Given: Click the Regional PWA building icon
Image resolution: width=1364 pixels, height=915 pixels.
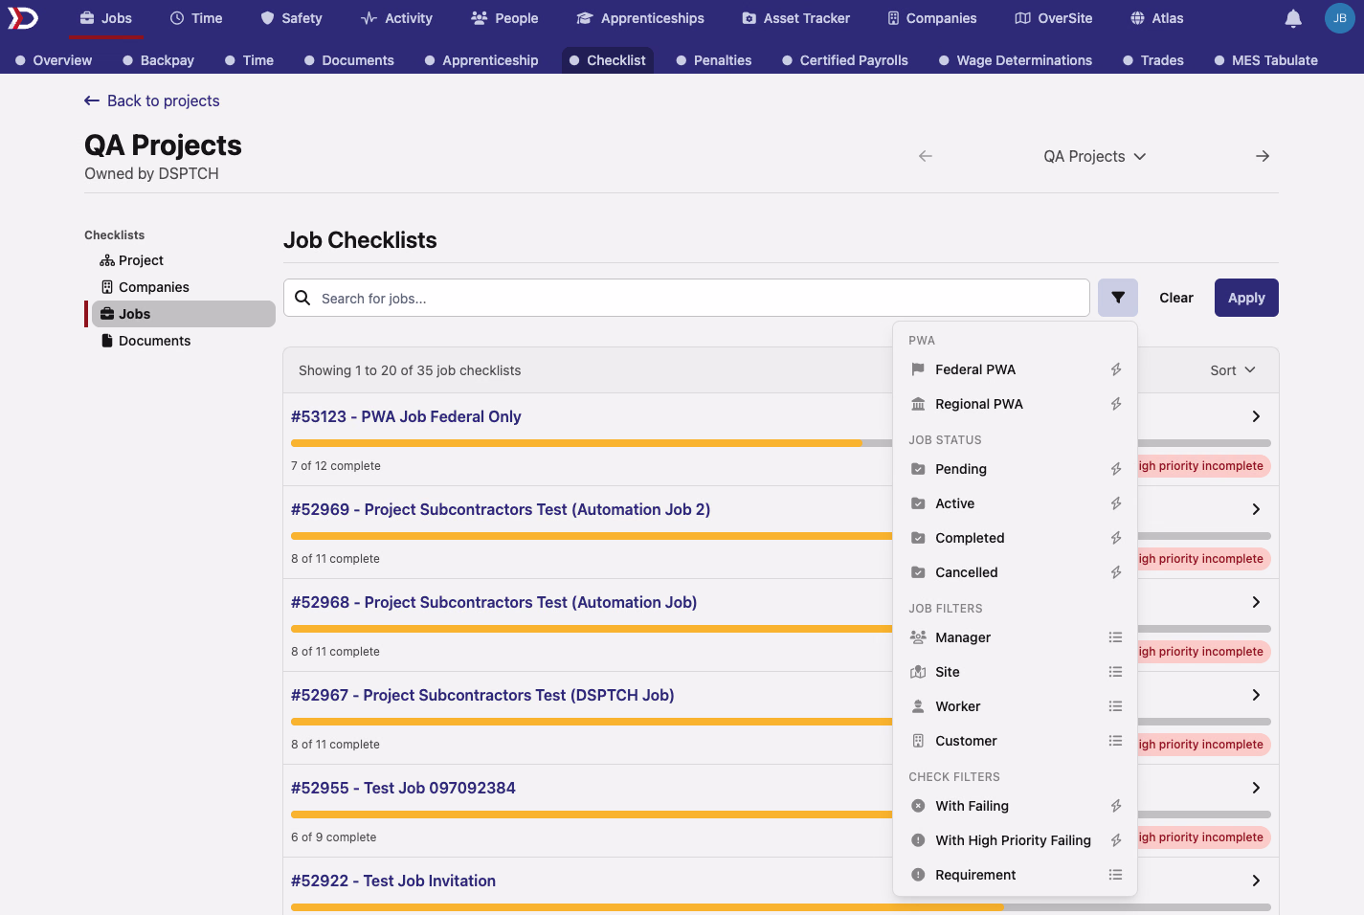Looking at the screenshot, I should tap(918, 404).
